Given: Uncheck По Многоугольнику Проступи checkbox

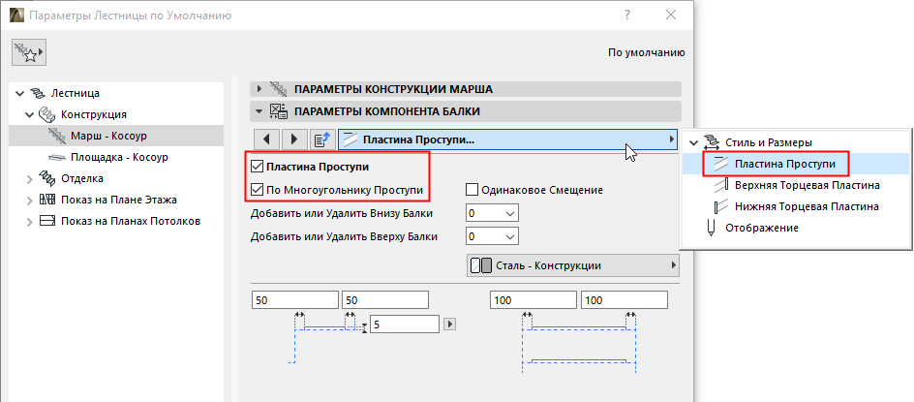Looking at the screenshot, I should (257, 189).
